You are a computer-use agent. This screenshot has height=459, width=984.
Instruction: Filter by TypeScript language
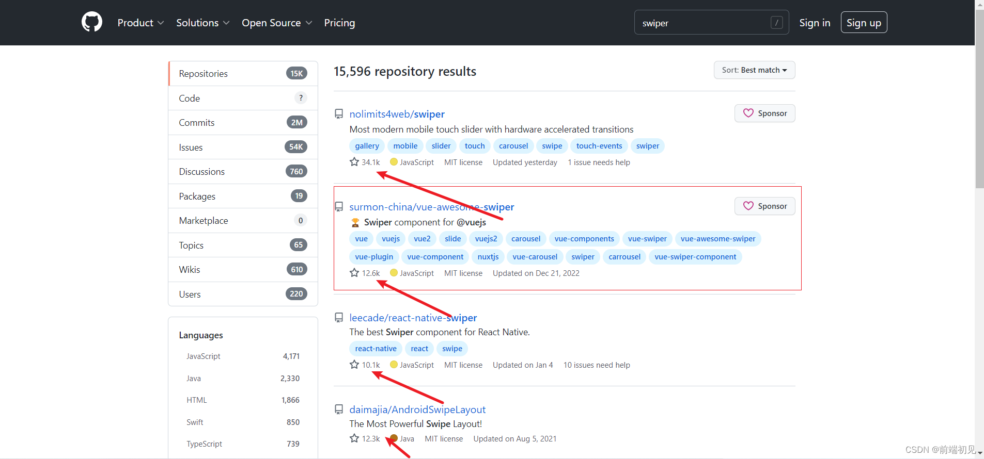point(243,444)
